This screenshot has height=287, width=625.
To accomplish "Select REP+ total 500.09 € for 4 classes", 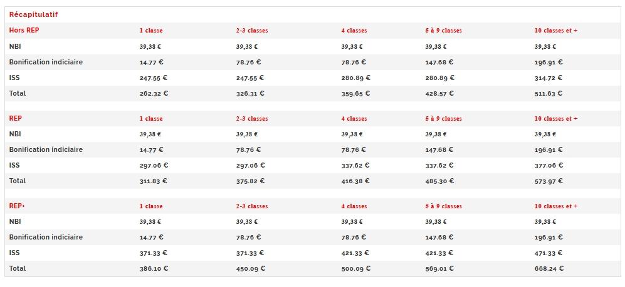I will tap(355, 268).
